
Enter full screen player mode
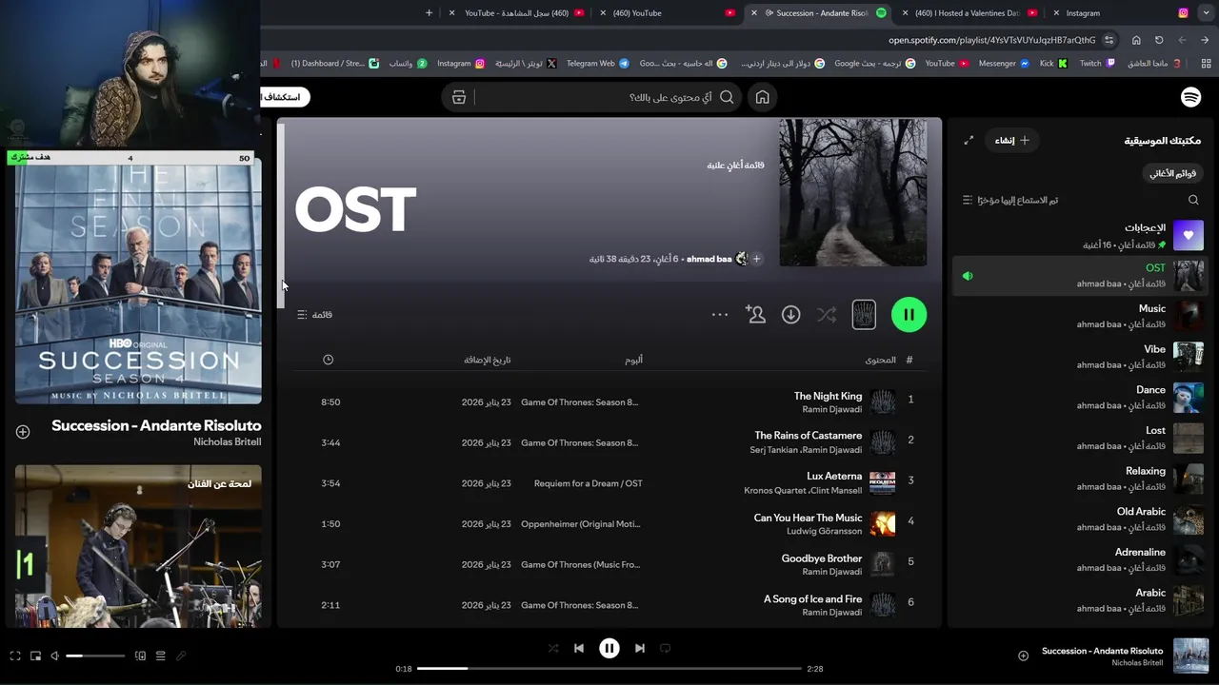pos(15,656)
